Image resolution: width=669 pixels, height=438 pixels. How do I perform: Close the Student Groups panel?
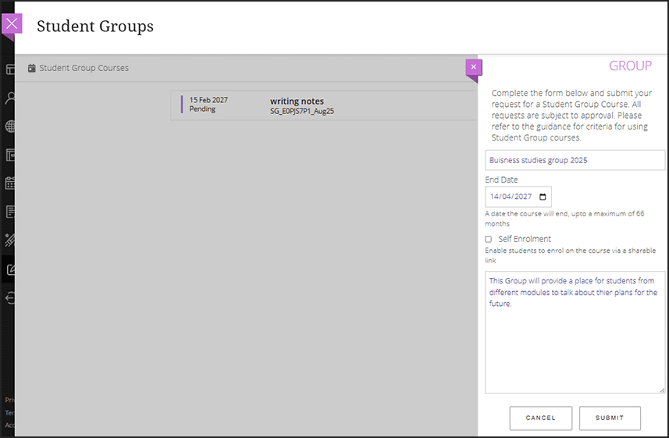11,23
